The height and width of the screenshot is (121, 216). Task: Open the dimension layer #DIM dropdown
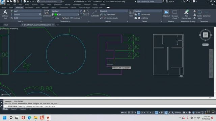(x=66, y=14)
